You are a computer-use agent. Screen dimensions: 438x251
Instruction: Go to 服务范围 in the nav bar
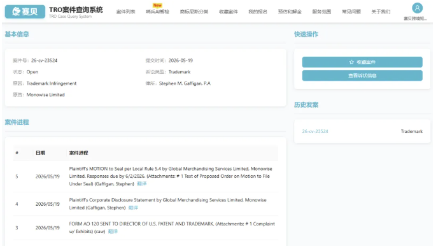(321, 11)
